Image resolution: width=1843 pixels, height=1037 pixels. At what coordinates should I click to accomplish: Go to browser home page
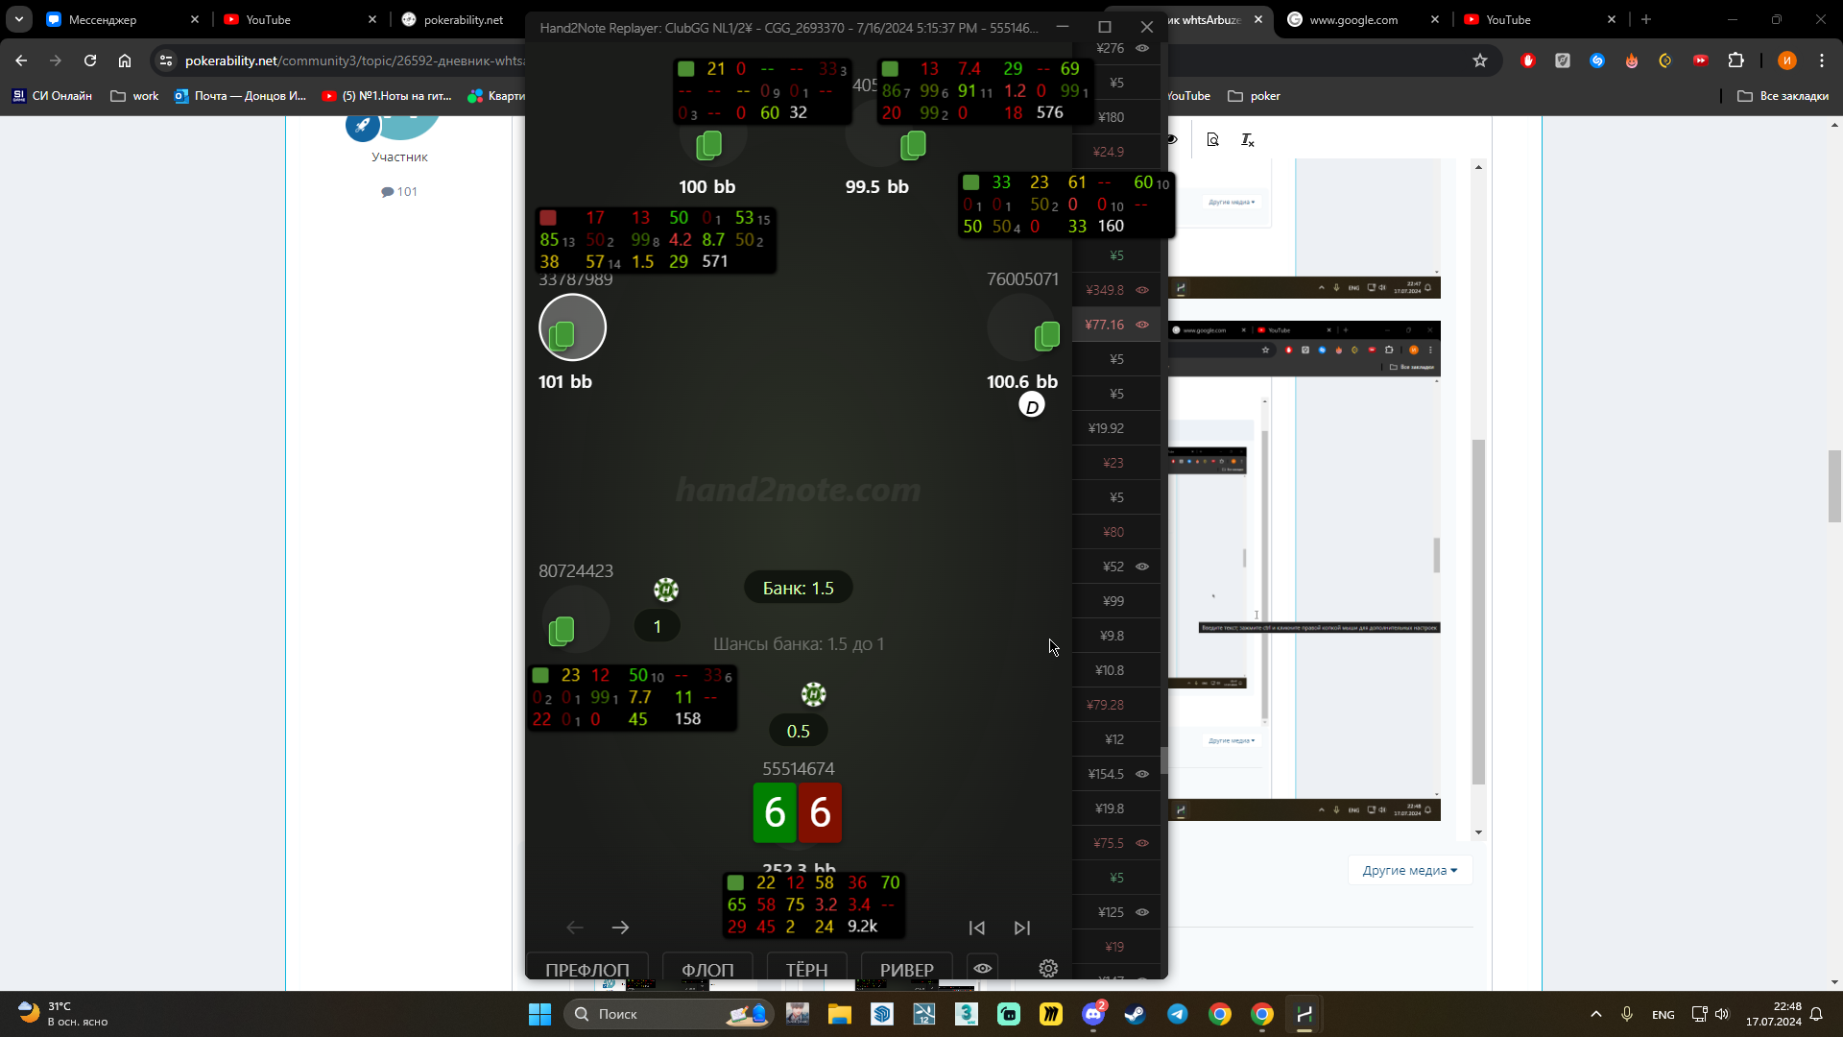pyautogui.click(x=125, y=60)
